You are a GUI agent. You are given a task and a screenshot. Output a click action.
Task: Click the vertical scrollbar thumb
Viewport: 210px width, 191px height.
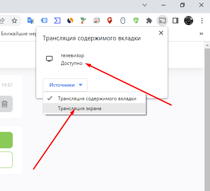coord(207,119)
